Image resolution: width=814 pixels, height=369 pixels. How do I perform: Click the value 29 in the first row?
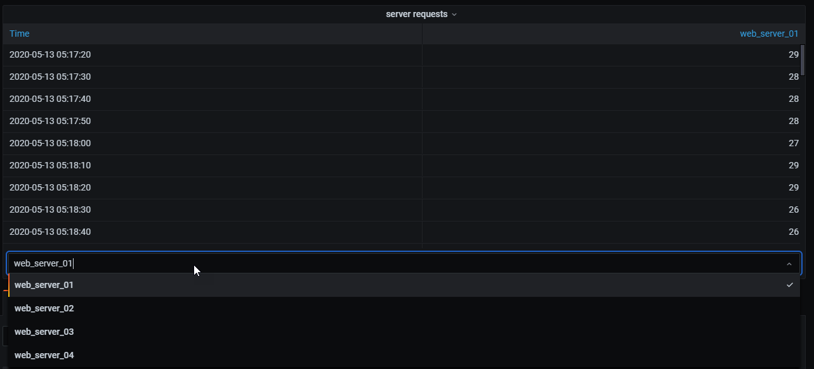click(793, 54)
